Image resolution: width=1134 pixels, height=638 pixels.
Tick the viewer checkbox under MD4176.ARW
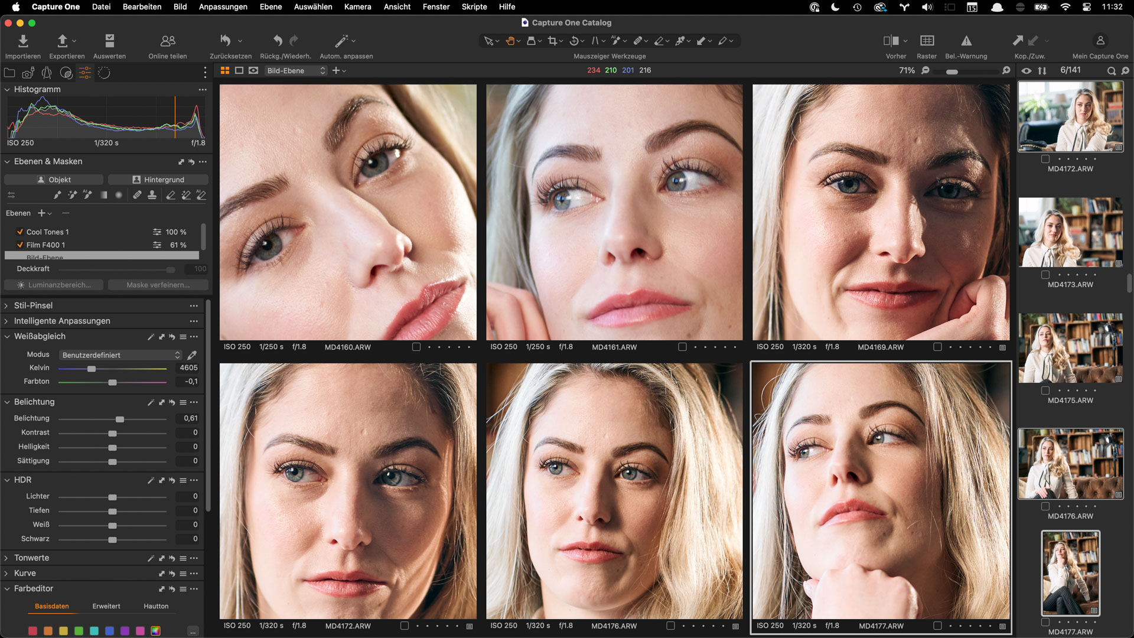[671, 626]
